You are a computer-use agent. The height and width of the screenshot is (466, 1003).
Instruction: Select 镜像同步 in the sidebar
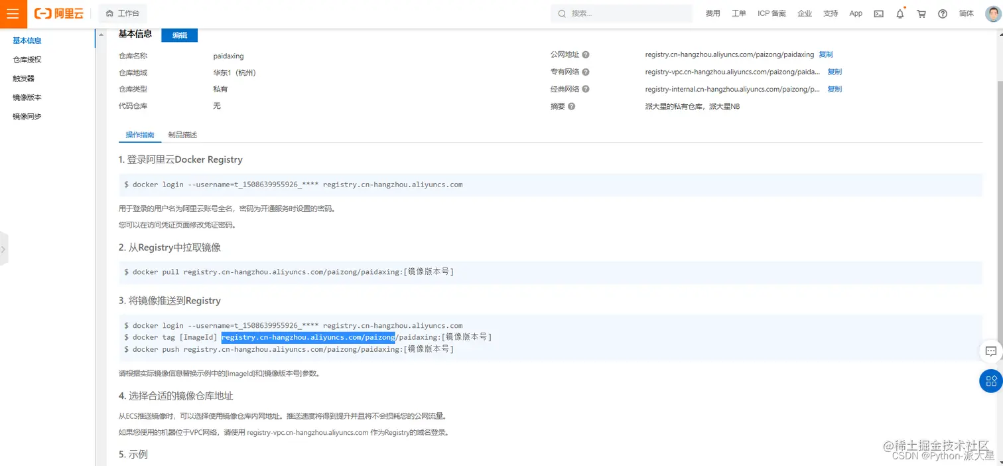coord(27,116)
